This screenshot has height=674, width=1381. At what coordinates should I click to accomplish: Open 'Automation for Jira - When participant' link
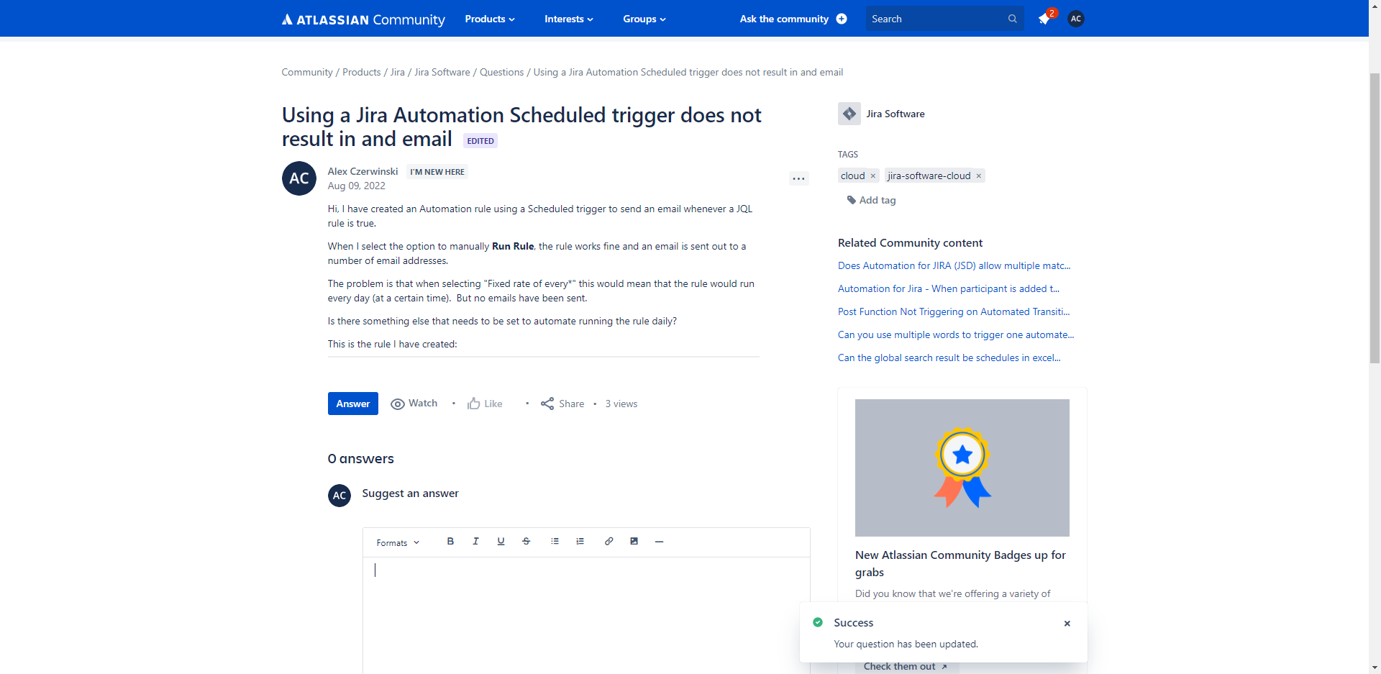[949, 289]
